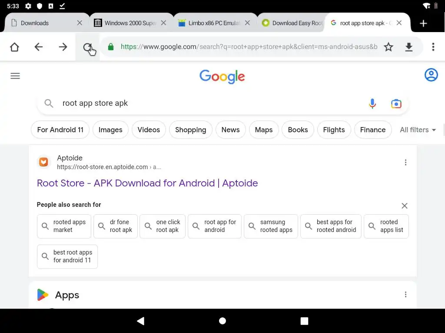
Task: Tap the Google Play Apps icon
Action: (43, 295)
